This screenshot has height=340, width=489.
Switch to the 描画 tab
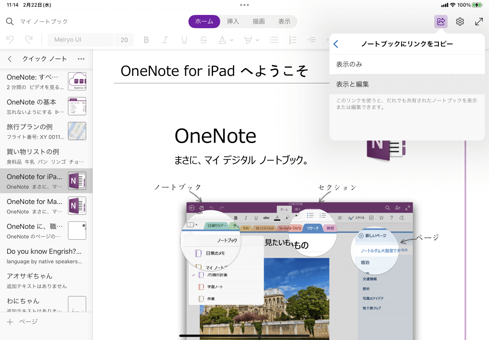[259, 22]
